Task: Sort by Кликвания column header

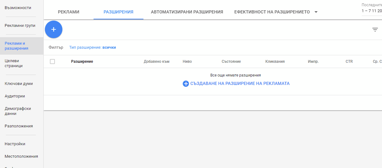Action: point(275,62)
